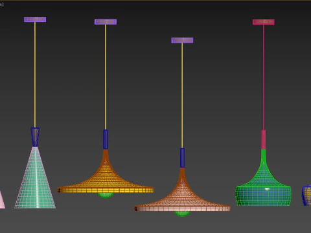Select the blue socket above the peach shade
Viewport: 311px width, 233px height.
pos(182,158)
